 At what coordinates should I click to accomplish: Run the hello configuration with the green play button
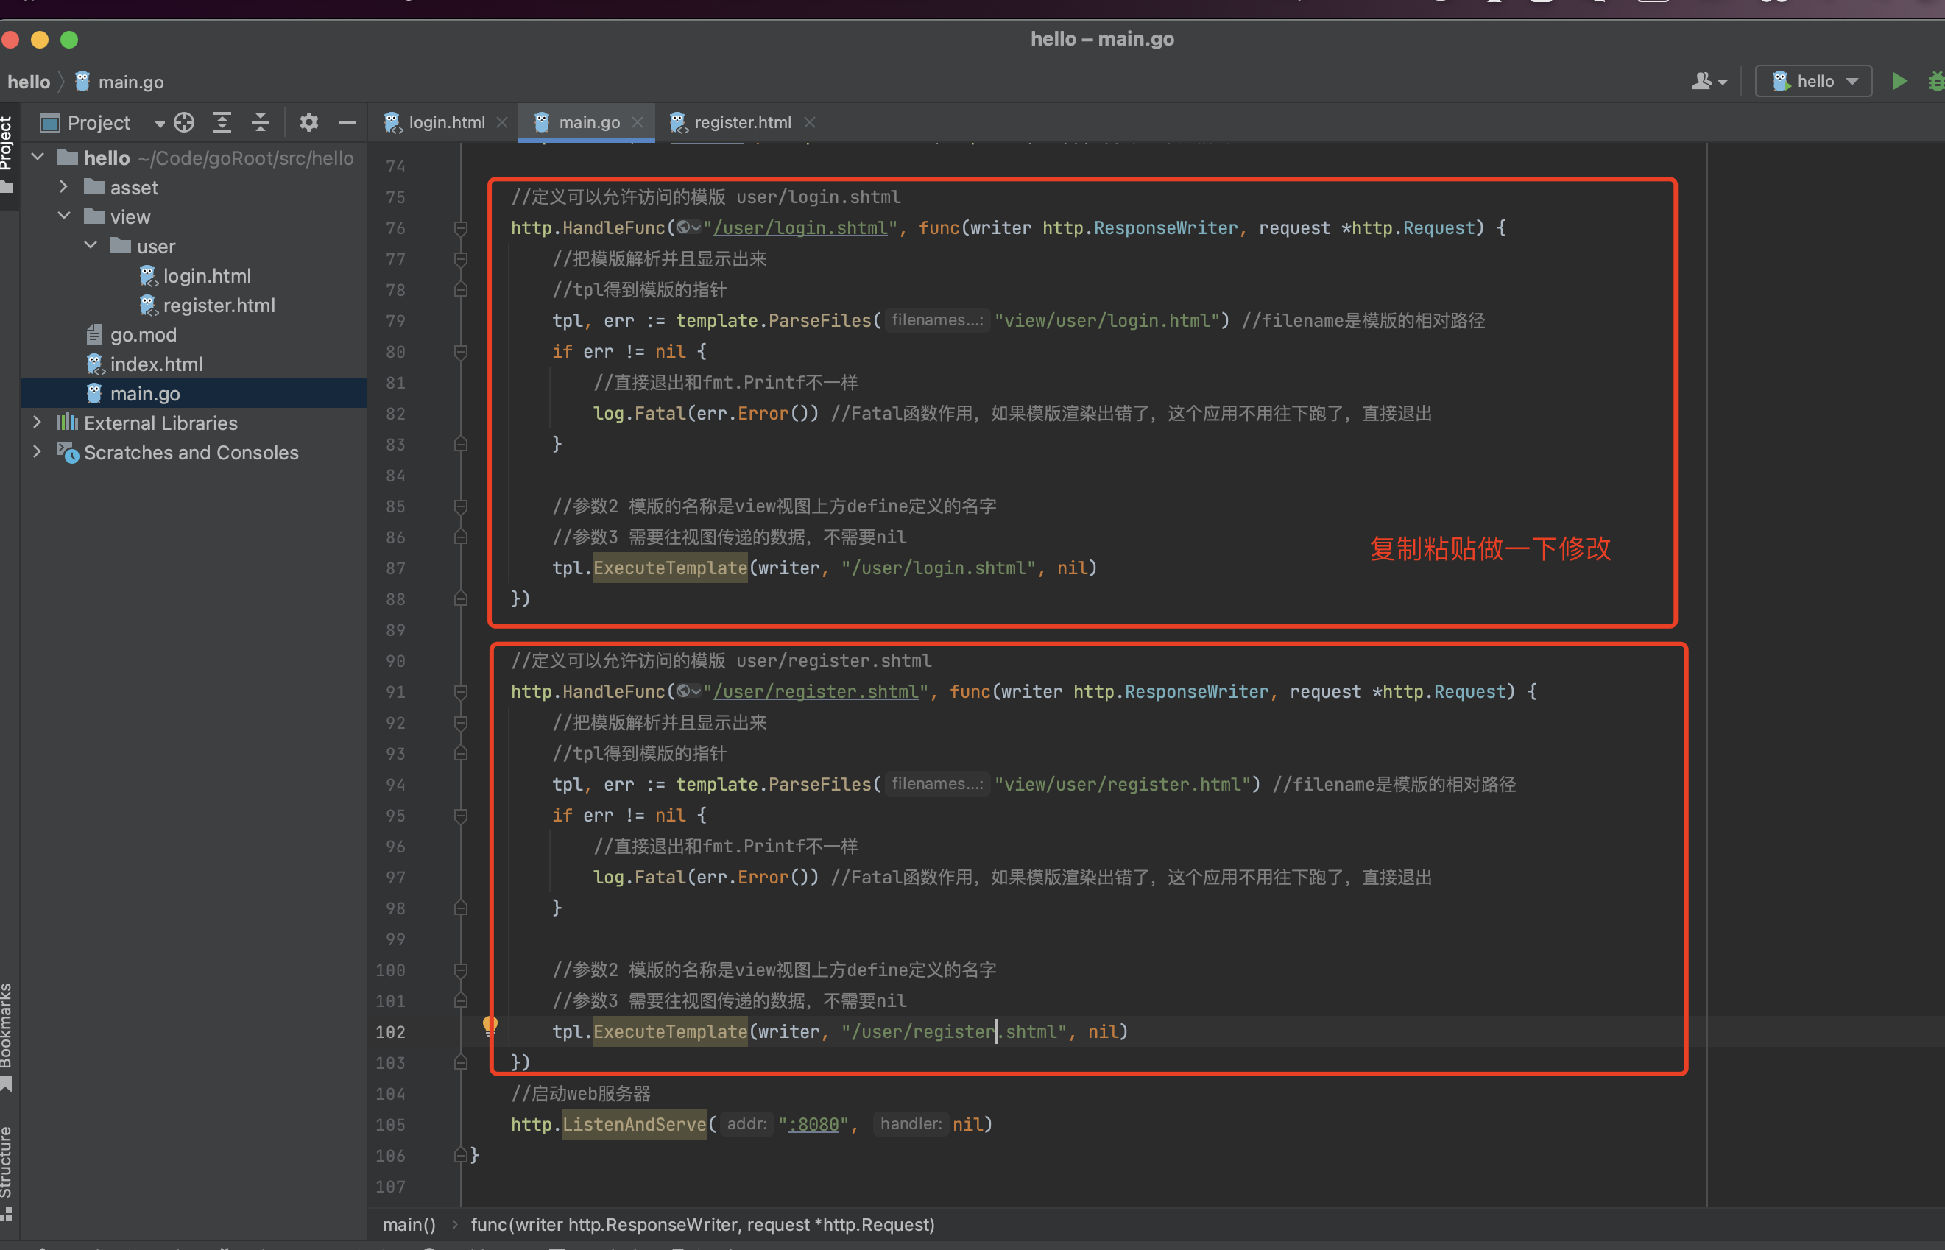pos(1899,81)
